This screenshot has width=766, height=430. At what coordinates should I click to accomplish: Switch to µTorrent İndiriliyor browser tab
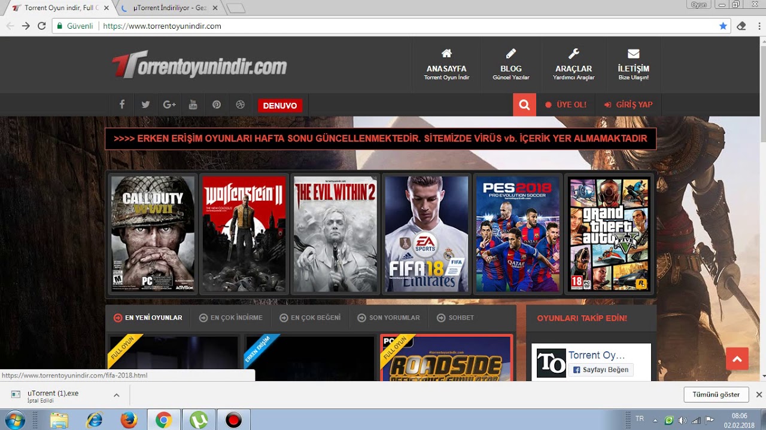point(170,8)
